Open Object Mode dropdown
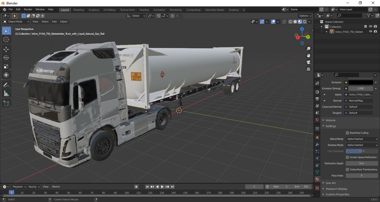The image size is (380, 202). [x=16, y=22]
